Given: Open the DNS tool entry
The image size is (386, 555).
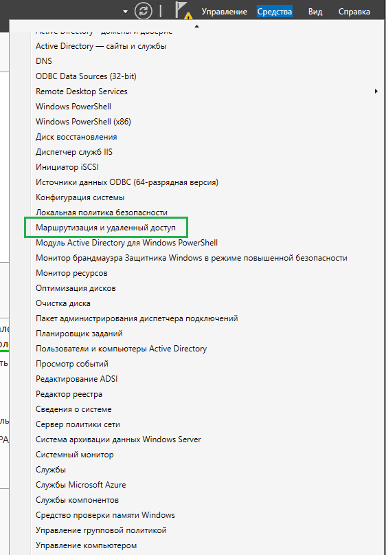Looking at the screenshot, I should [44, 61].
